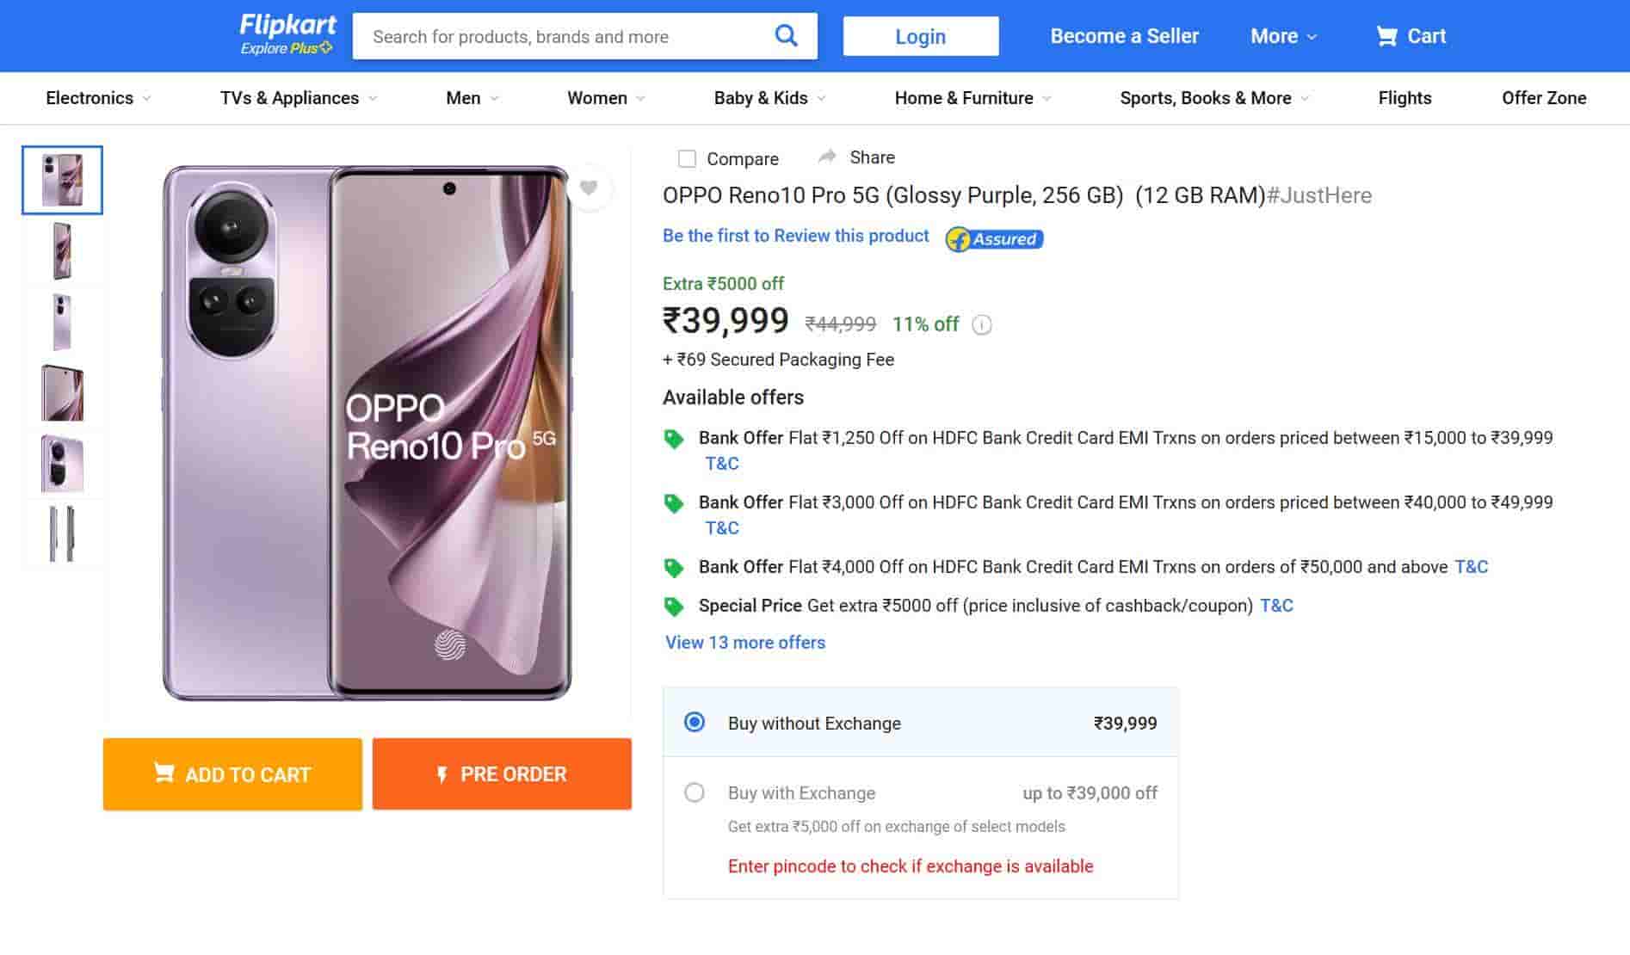
Task: Select Buy without Exchange option
Action: [695, 722]
